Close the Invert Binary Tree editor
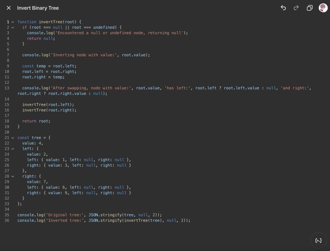This screenshot has width=330, height=251. 9,8
